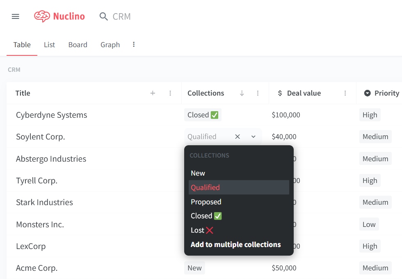Collapse the collection dropdown chevron

[x=254, y=137]
